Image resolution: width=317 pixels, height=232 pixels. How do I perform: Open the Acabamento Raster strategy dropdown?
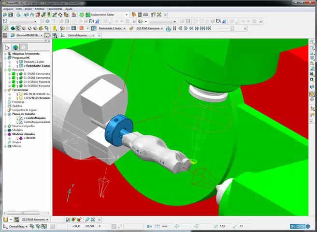click(127, 15)
